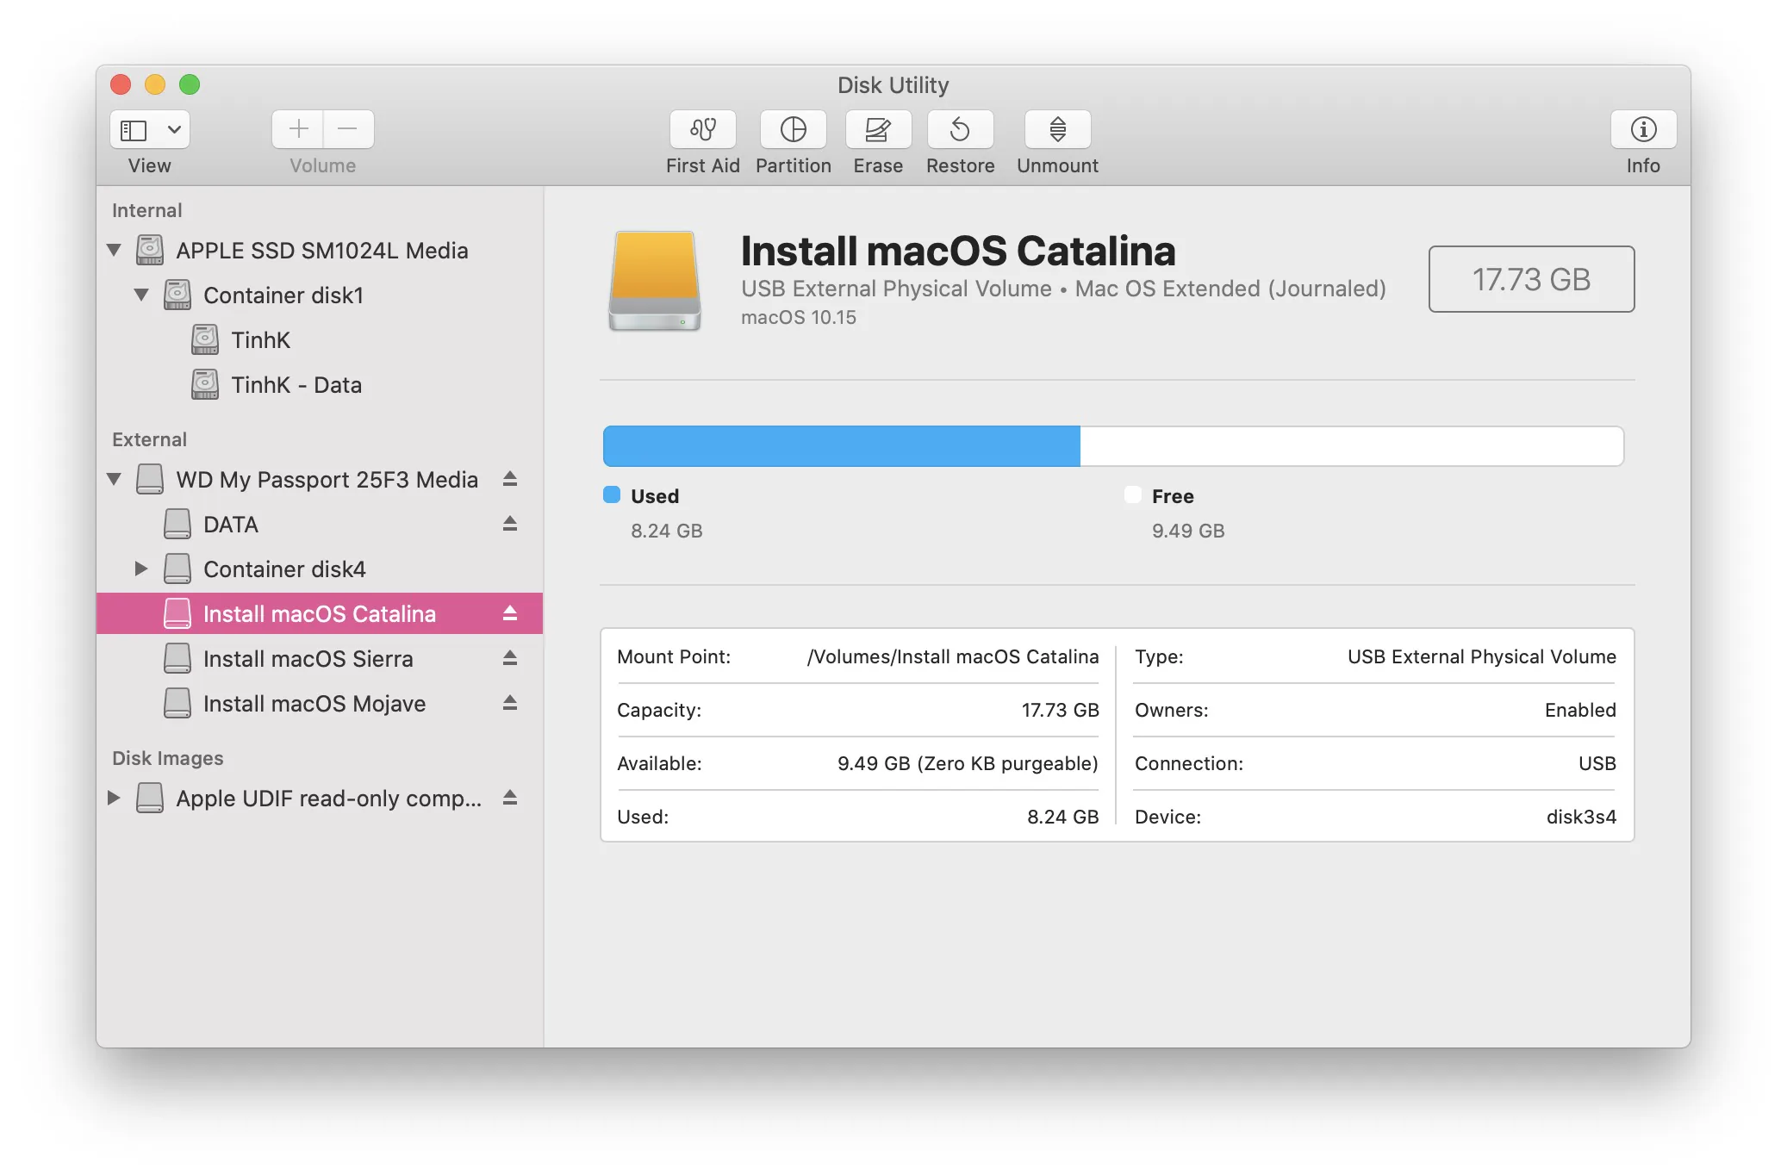Viewport: 1787px width, 1175px height.
Task: Eject Install macOS Sierra volume
Action: pyautogui.click(x=510, y=658)
